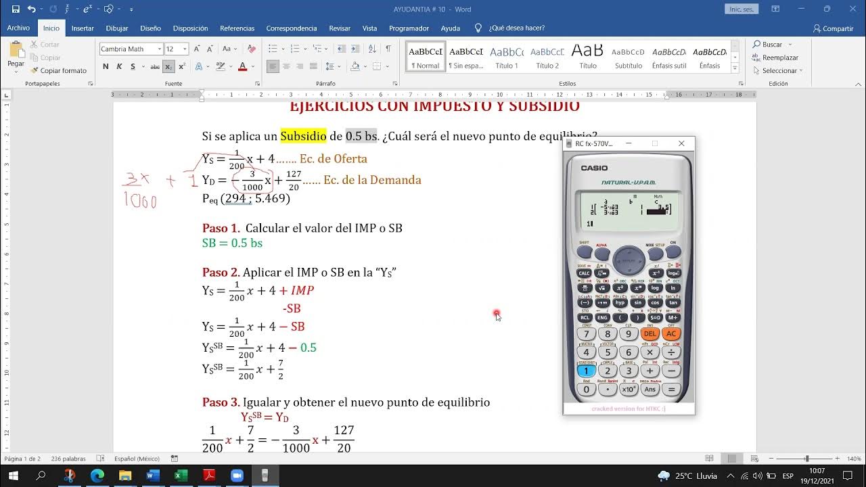Apply strikethrough (abc) formatting
The height and width of the screenshot is (487, 866).
pyautogui.click(x=155, y=66)
